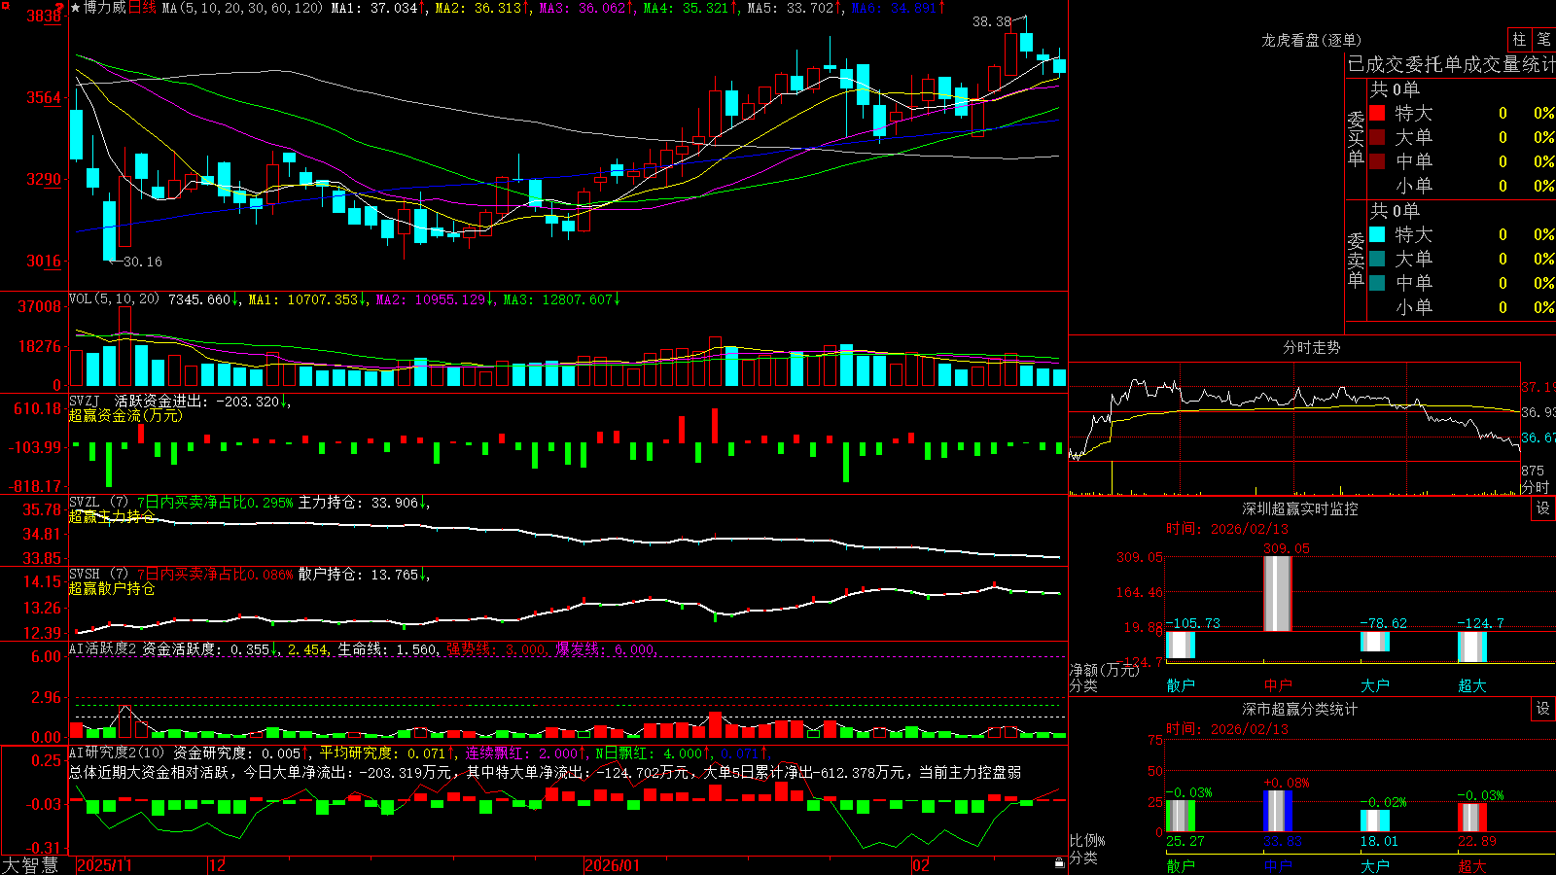
Task: Click the 散户 -105.73 bar in 实时监控
Action: (x=1181, y=646)
